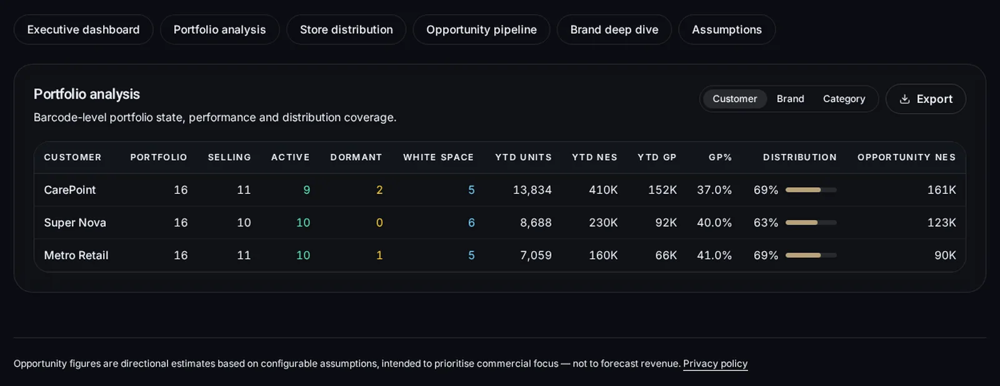Switch grouping to Category view
The height and width of the screenshot is (386, 1000).
tap(844, 99)
